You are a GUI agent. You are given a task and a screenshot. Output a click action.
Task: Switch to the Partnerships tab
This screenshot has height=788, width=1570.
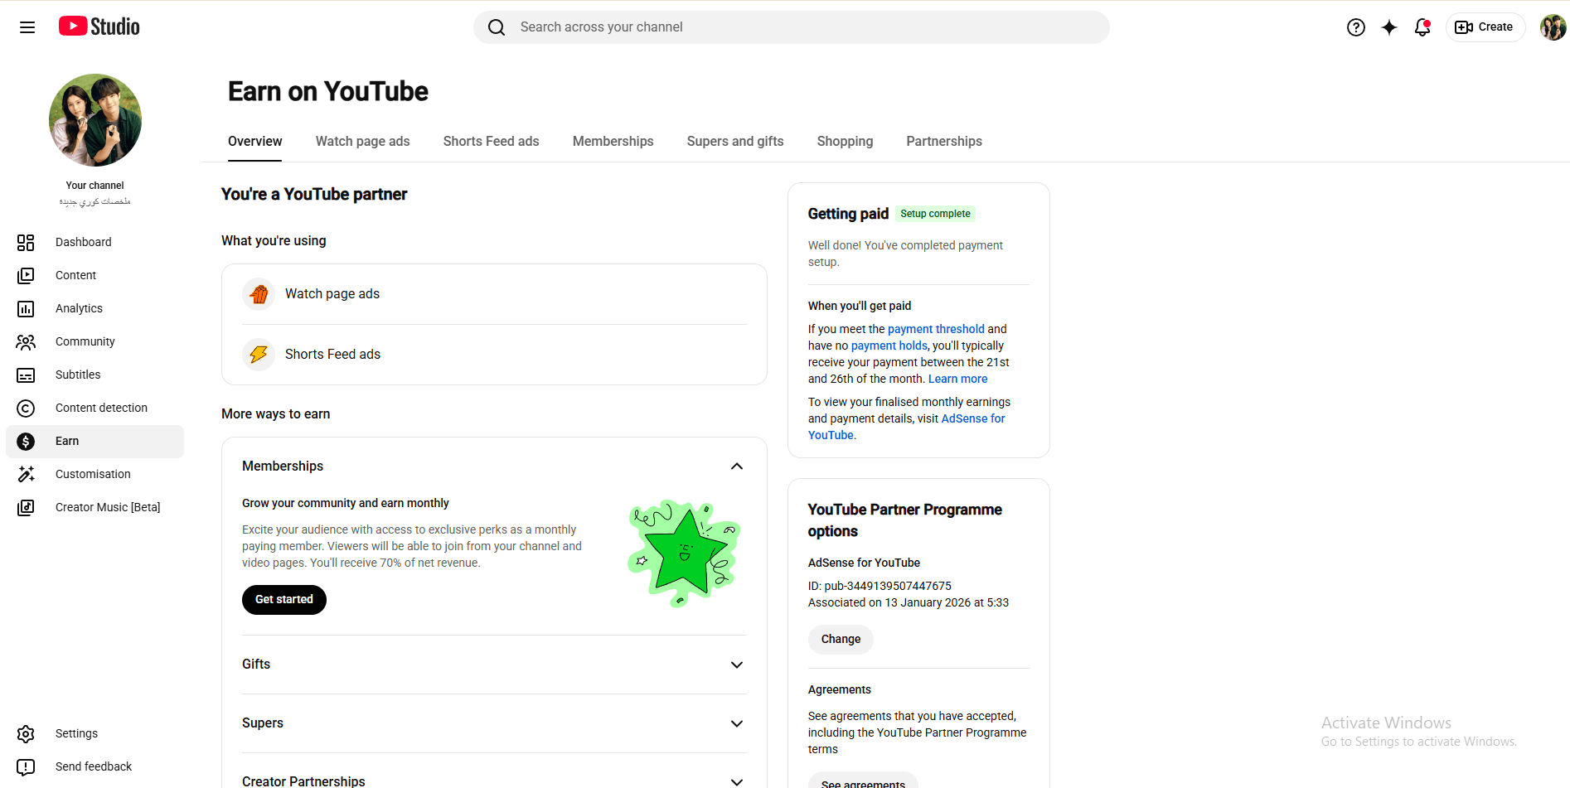coord(944,142)
